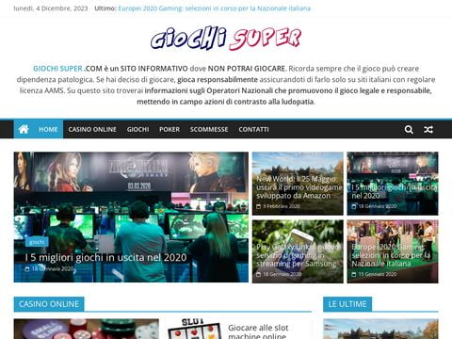Open Europei 2020 Gaming Nazionale italiana tile
The height and width of the screenshot is (339, 452).
click(x=391, y=255)
